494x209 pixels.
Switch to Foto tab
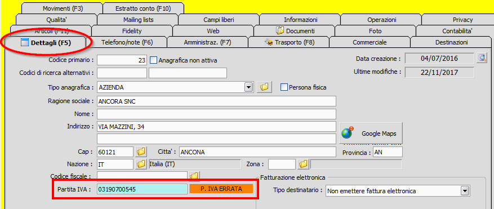[375, 31]
